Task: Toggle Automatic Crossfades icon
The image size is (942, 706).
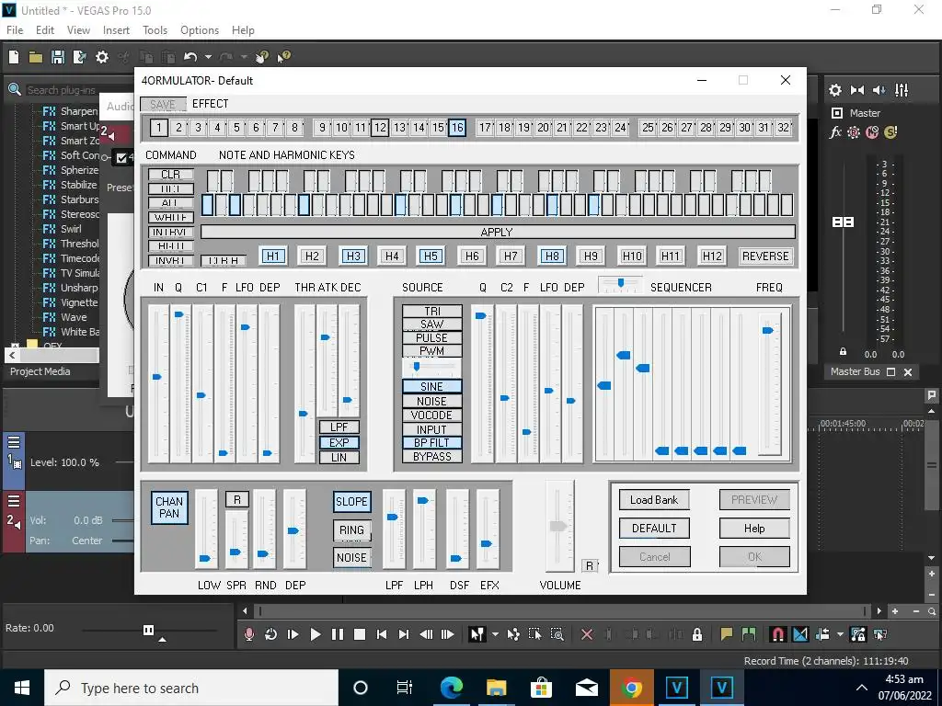Action: (x=800, y=634)
